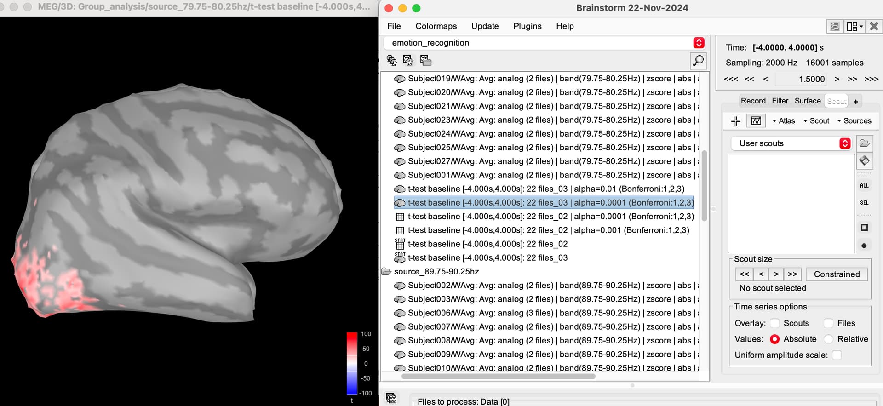Expand the Atlas menu
This screenshot has width=883, height=406.
pos(784,121)
